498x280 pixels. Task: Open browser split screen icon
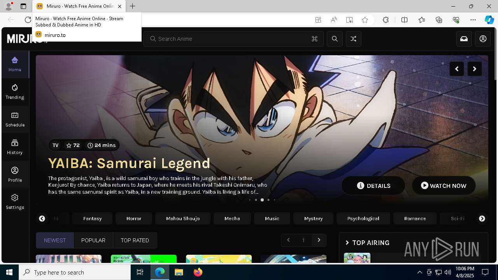click(404, 20)
